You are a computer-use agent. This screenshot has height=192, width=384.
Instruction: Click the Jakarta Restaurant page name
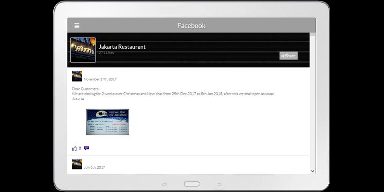[x=122, y=46]
